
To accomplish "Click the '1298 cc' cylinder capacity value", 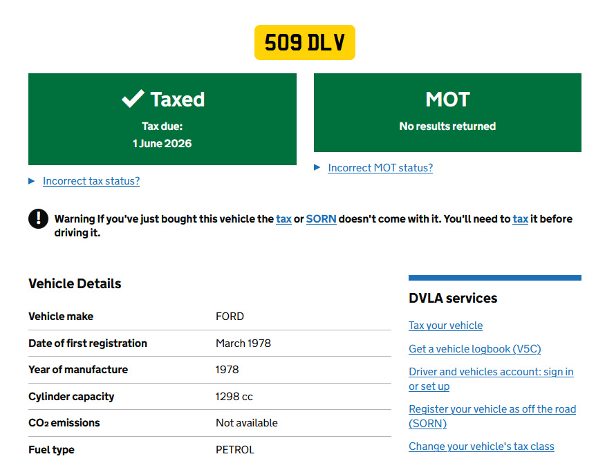I will click(234, 397).
